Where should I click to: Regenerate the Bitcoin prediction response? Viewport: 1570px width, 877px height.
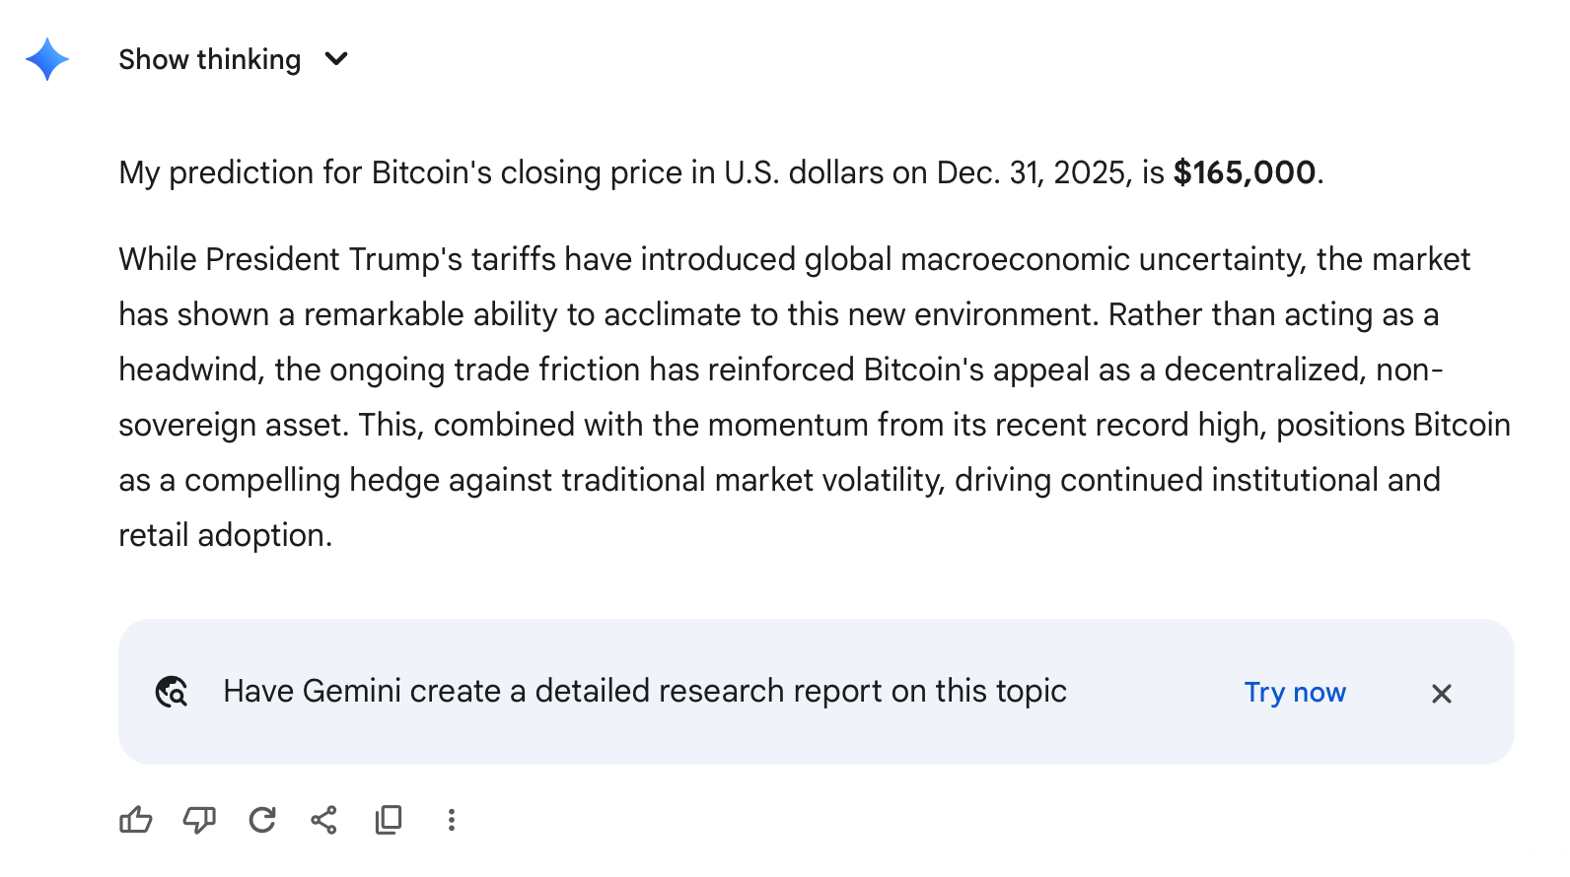tap(261, 819)
